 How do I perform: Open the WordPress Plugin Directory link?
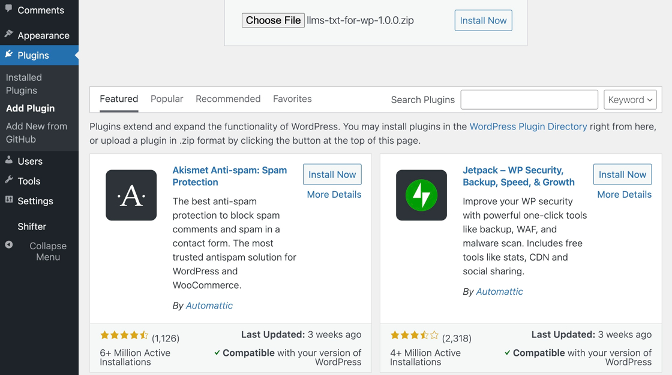tap(528, 126)
